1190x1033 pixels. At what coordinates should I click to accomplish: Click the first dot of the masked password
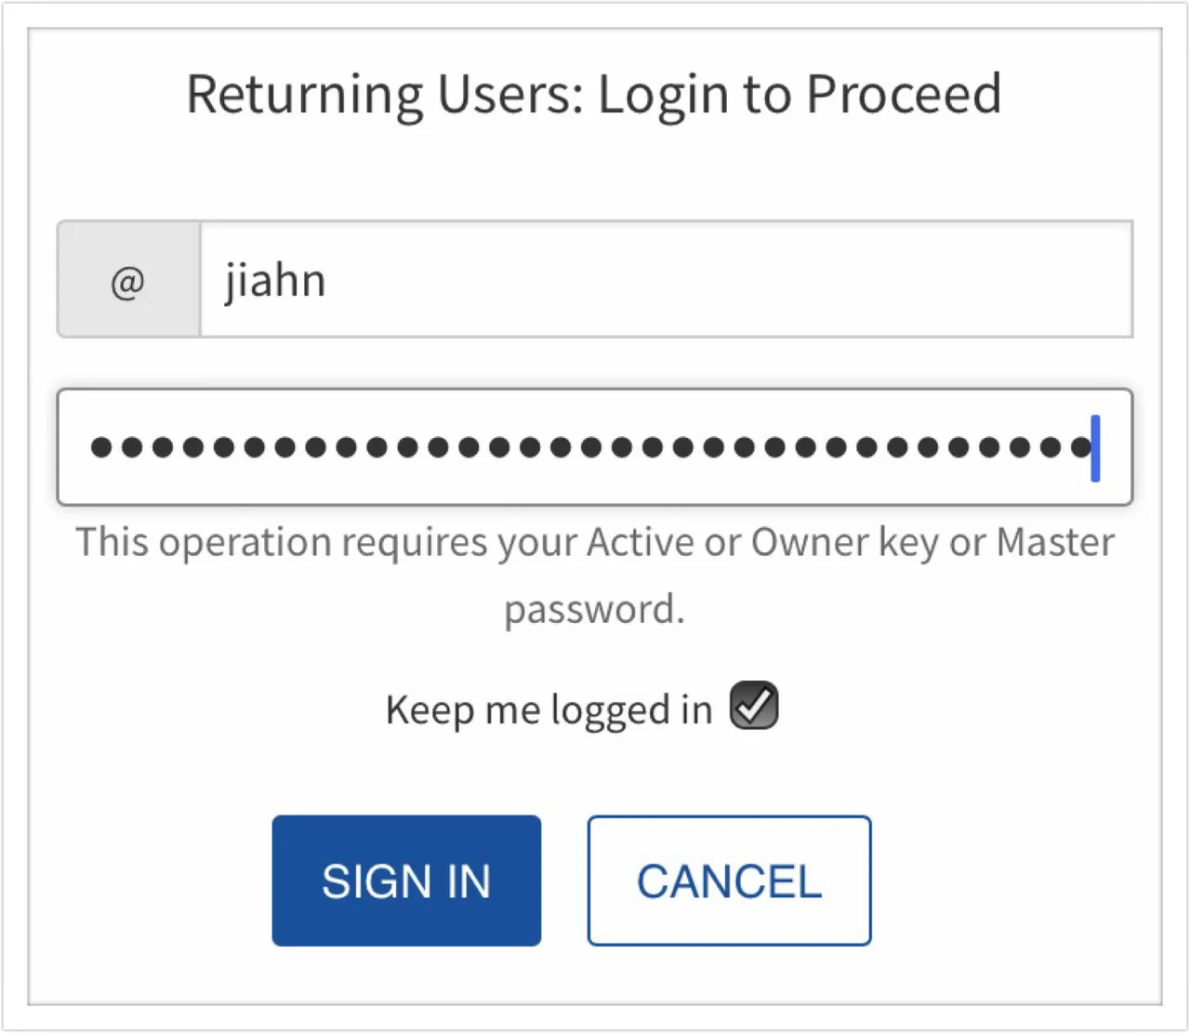(101, 448)
